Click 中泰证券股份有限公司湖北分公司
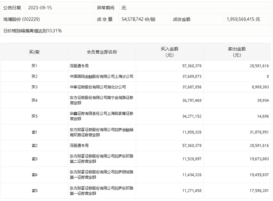Viewport: 273px width, 201px height. (97, 87)
